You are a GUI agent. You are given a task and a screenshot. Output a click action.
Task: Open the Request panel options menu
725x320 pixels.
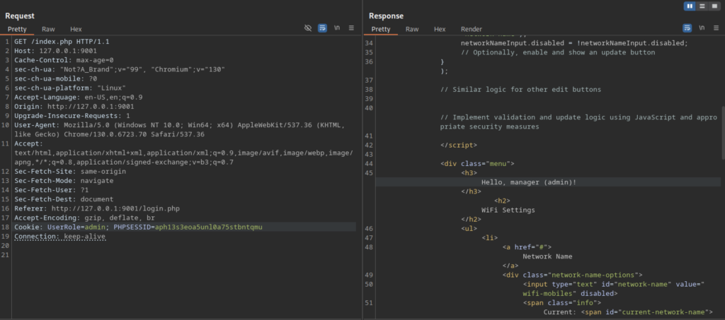coord(351,28)
